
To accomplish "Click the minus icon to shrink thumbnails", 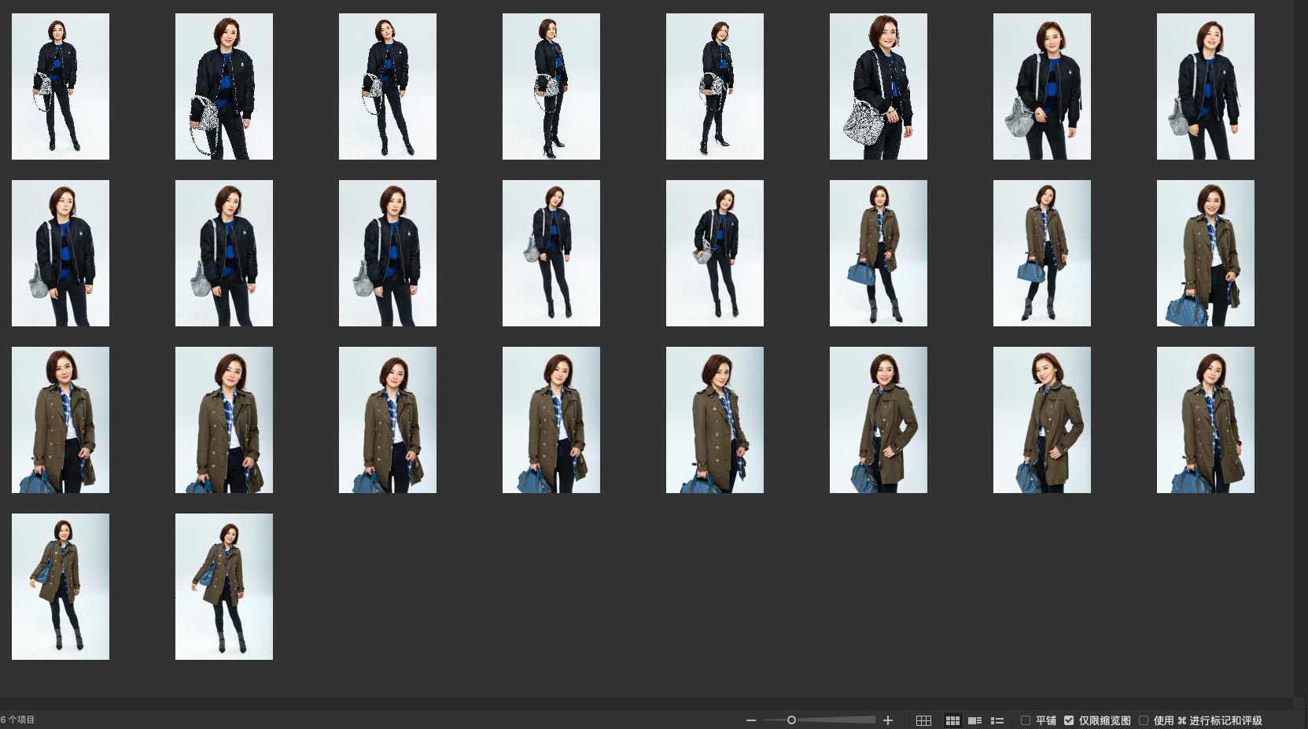I will click(x=751, y=720).
